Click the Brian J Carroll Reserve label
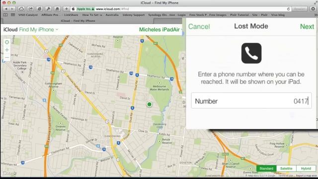Image resolution: width=318 pixels, height=179 pixels. tap(231, 165)
